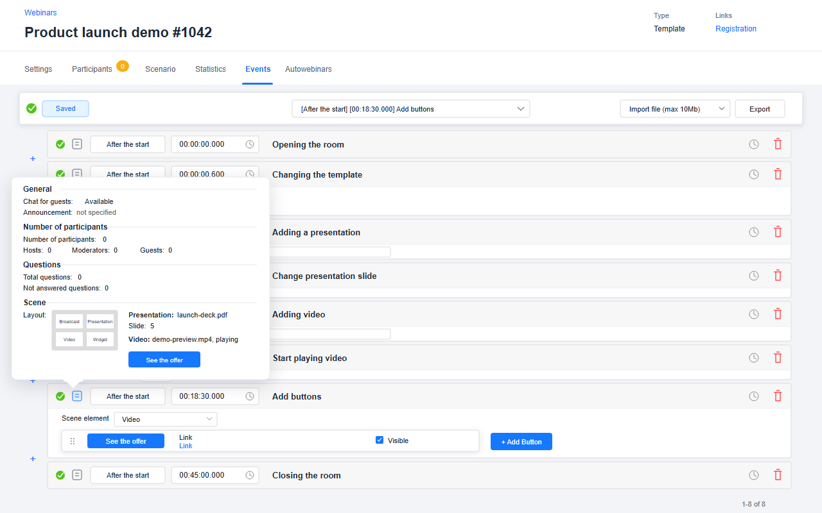The image size is (822, 513).
Task: Click clock icon on Closing the room row
Action: (x=754, y=475)
